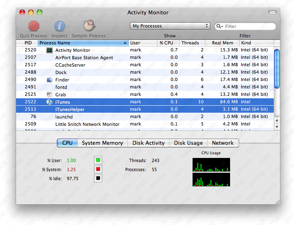Viewport: 294px width, 225px height.
Task: Click the Activity Monitor process icon
Action: click(49, 50)
